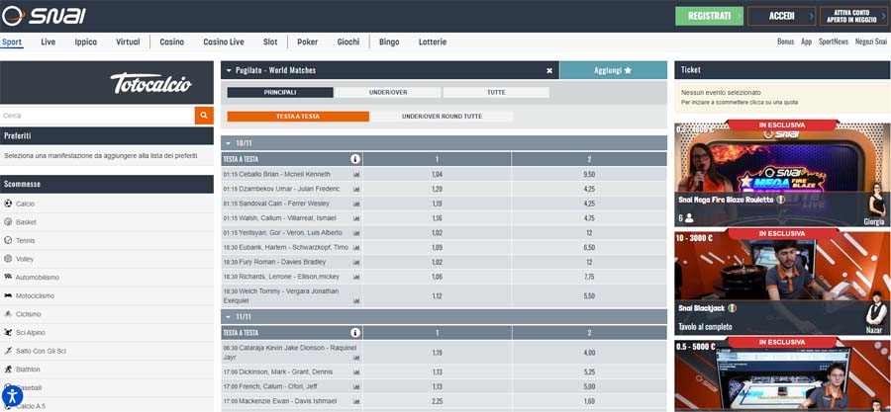Viewport: 891px width, 412px height.
Task: Click the Calcio soccer ball icon
Action: pos(8,204)
